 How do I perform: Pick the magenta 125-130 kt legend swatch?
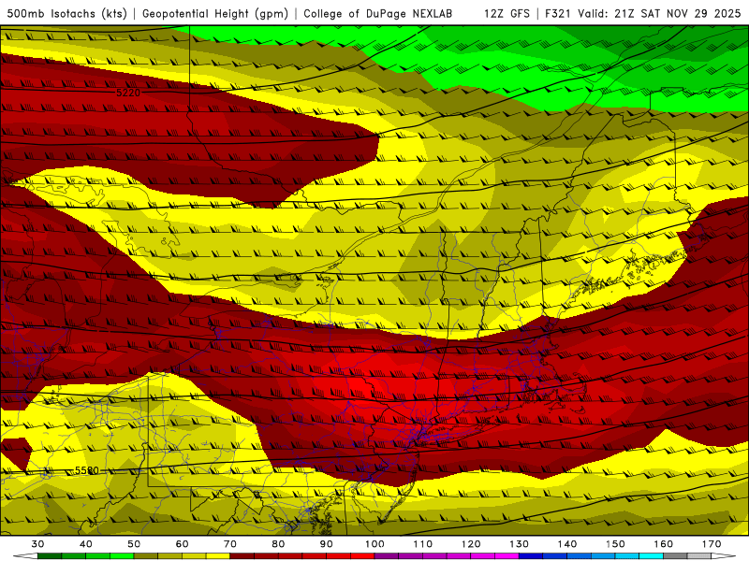click(507, 556)
